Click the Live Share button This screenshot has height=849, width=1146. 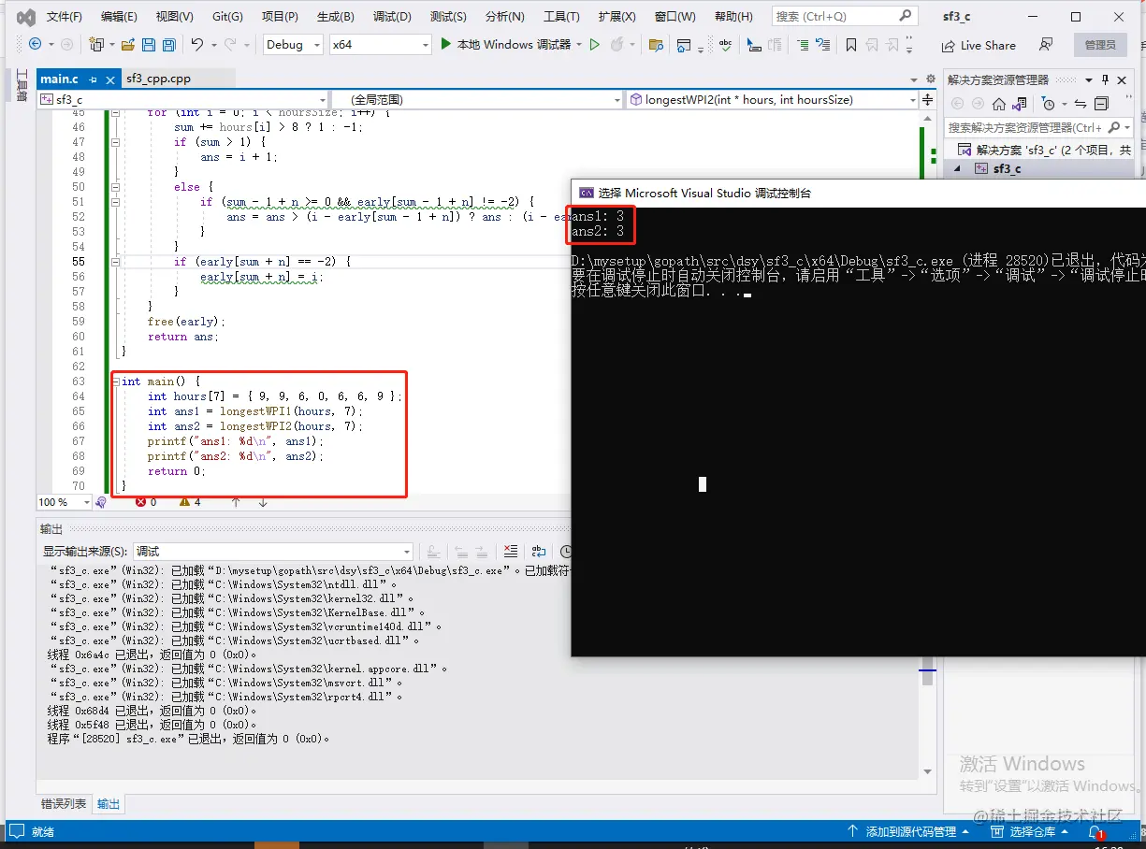click(978, 45)
